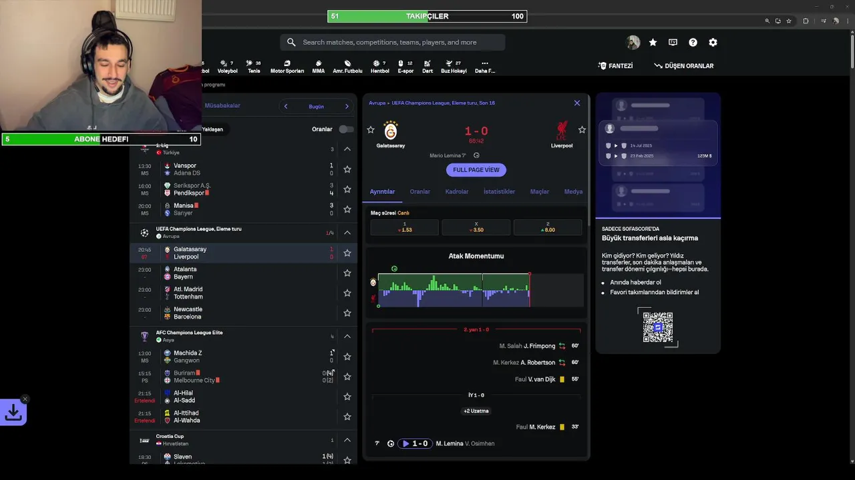Open the settings gear icon
The image size is (855, 480).
(x=713, y=42)
